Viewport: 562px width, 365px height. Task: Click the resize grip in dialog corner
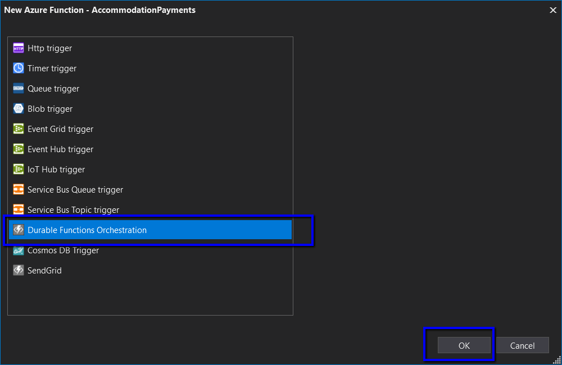(x=557, y=360)
